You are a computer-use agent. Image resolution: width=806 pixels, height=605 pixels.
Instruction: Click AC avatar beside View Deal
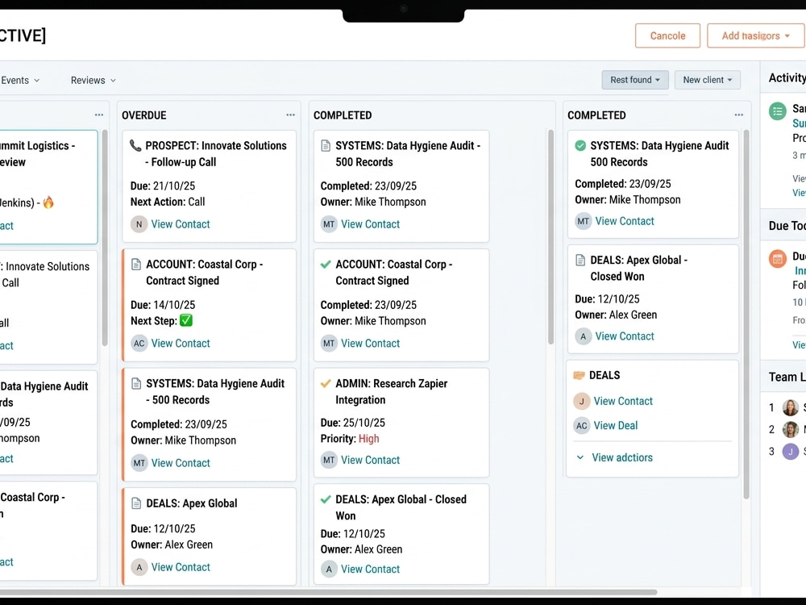(x=581, y=426)
